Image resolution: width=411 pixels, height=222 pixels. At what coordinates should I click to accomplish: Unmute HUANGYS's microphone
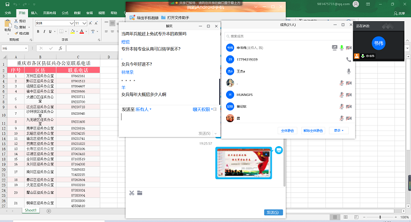[341, 95]
